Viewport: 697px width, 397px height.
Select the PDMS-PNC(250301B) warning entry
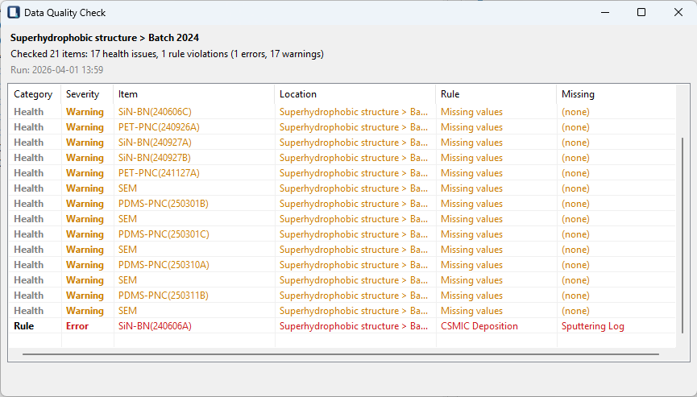[x=164, y=204]
